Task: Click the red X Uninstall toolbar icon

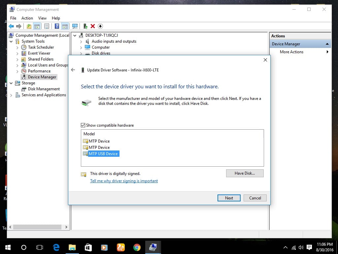Action: click(93, 26)
